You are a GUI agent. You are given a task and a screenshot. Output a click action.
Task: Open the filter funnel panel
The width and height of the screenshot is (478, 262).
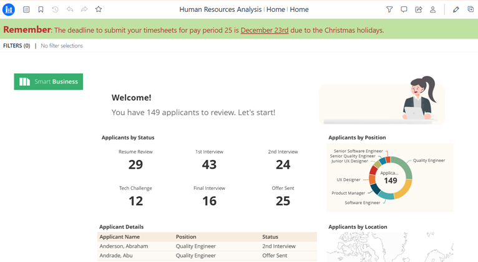tap(389, 9)
